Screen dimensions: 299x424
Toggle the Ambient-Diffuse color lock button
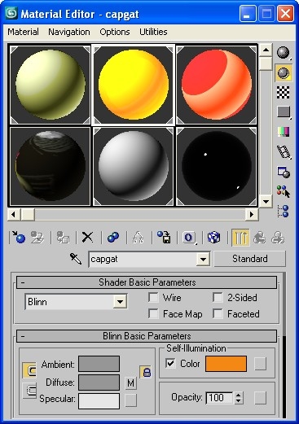29,370
